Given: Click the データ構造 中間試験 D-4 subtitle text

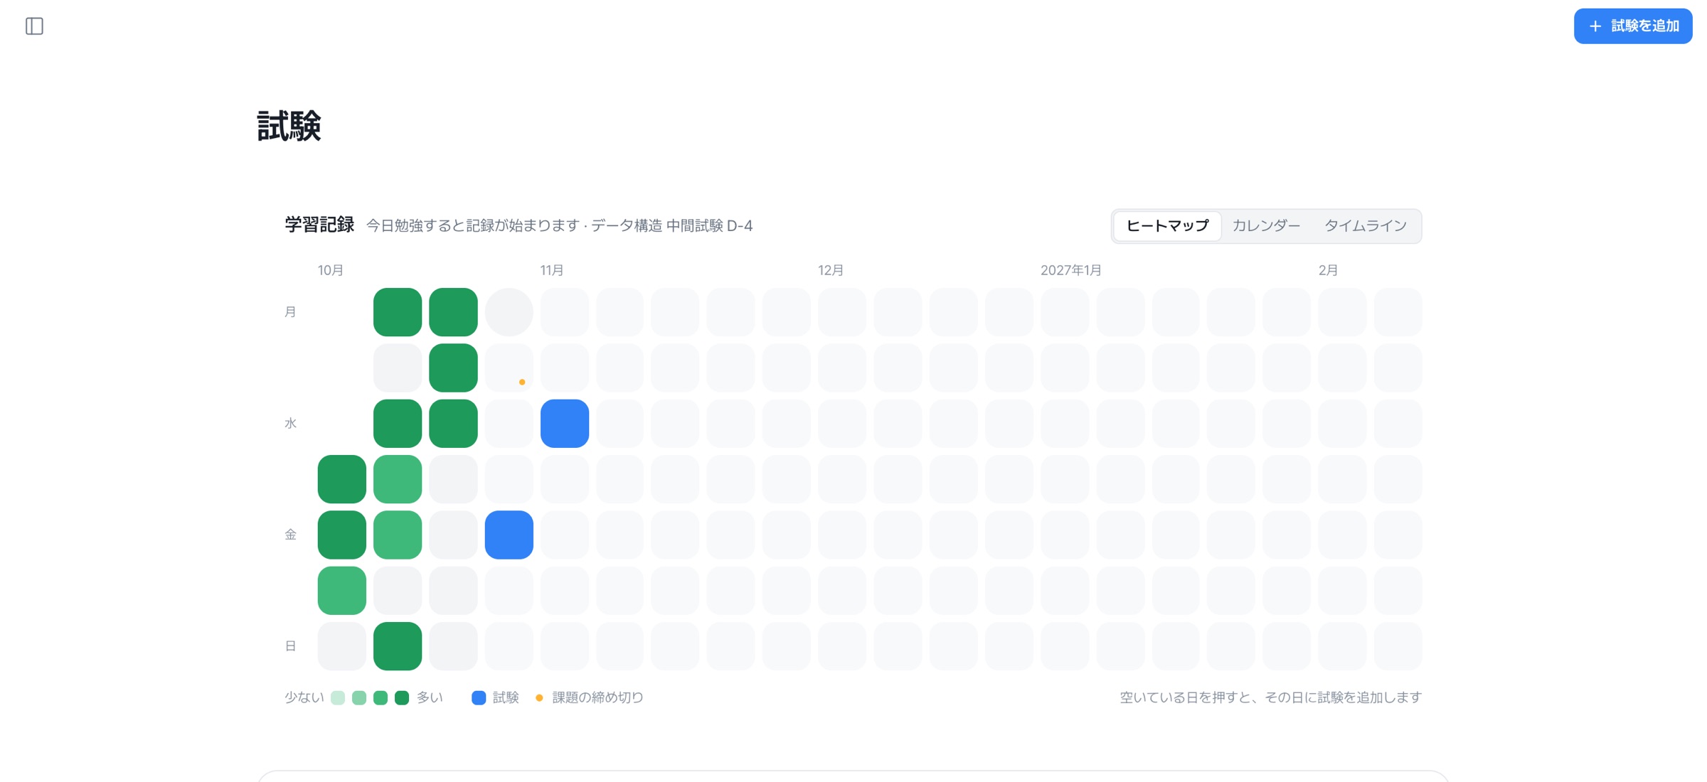Looking at the screenshot, I should click(x=672, y=226).
